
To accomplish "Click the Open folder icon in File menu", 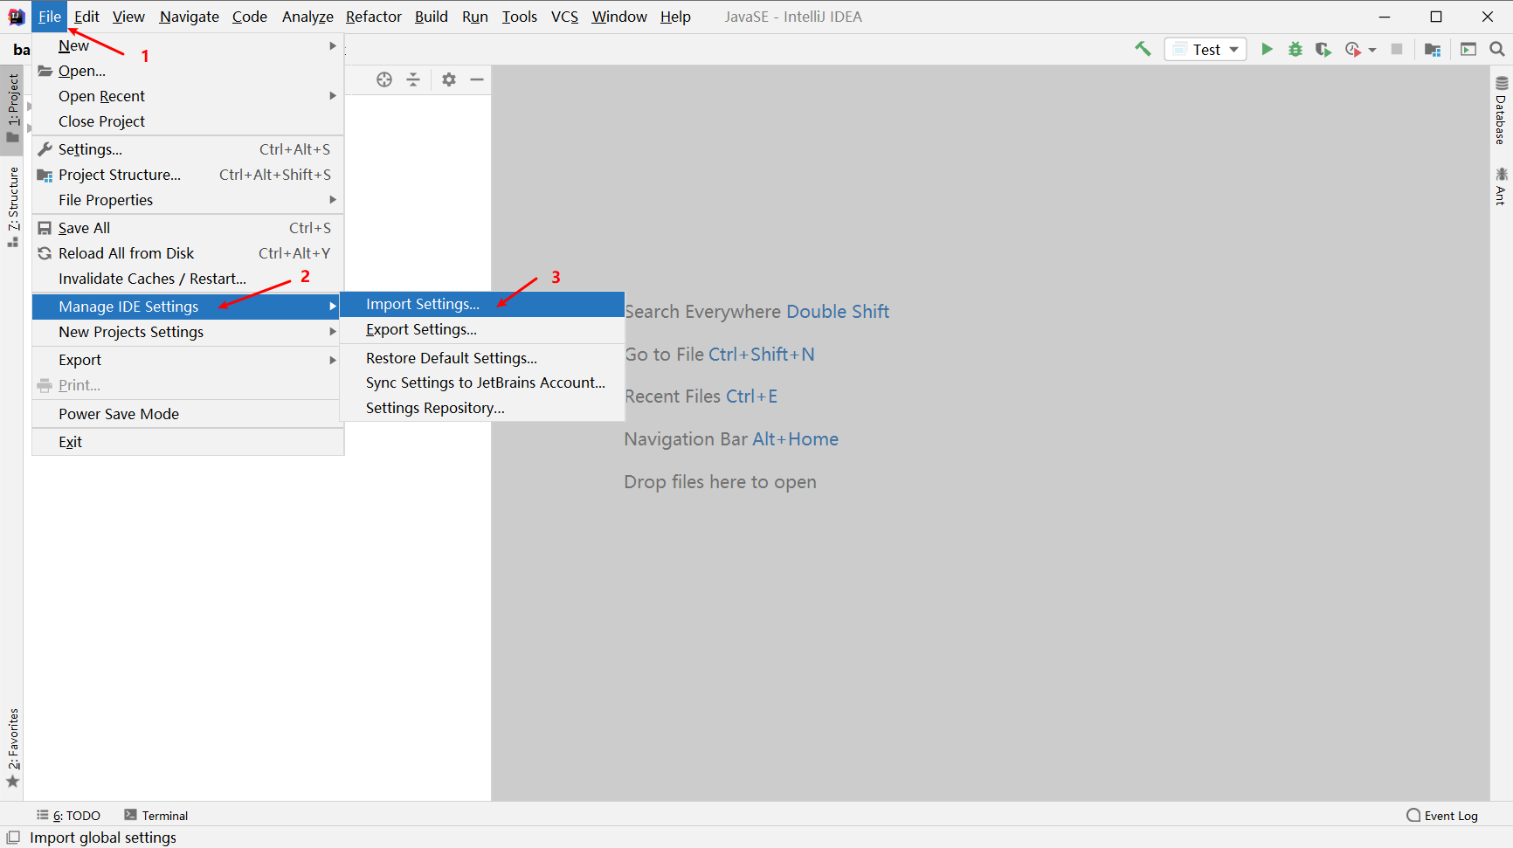I will pos(45,71).
